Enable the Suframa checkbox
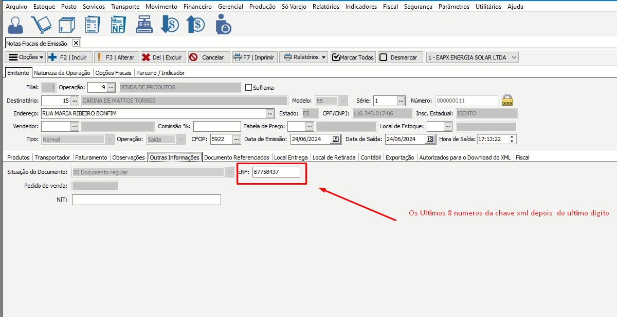Viewport: 617px width, 317px height. 249,87
